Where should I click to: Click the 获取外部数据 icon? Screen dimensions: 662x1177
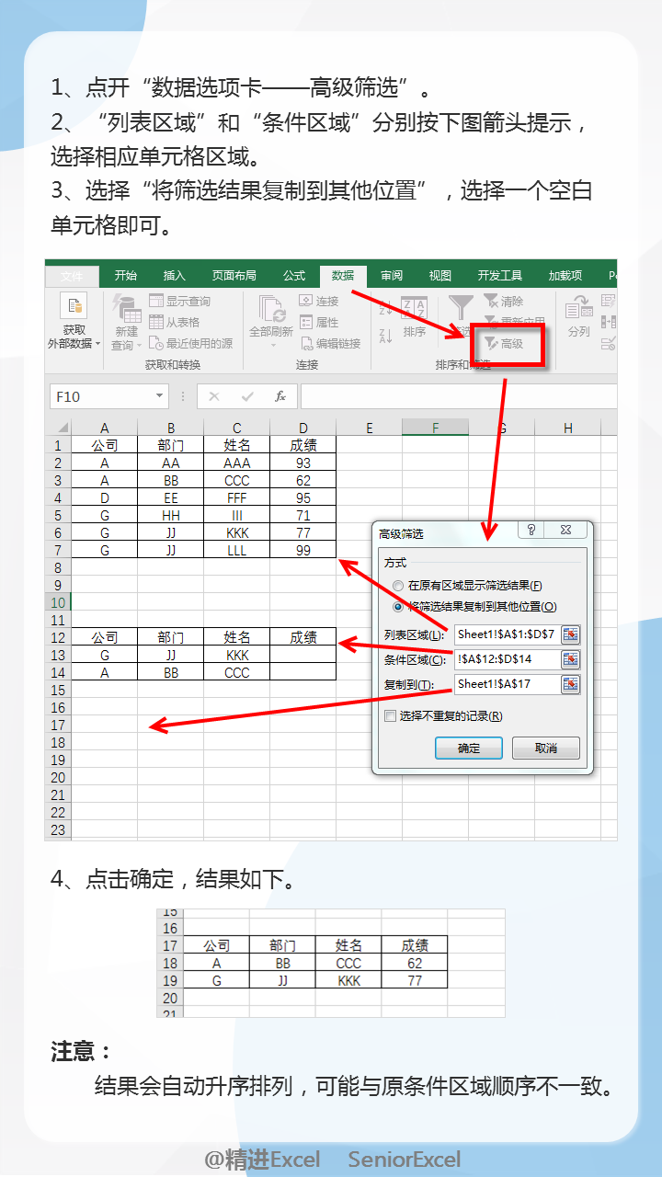point(74,306)
